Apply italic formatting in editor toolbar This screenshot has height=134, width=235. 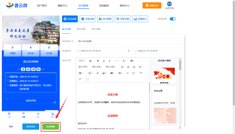[110, 60]
